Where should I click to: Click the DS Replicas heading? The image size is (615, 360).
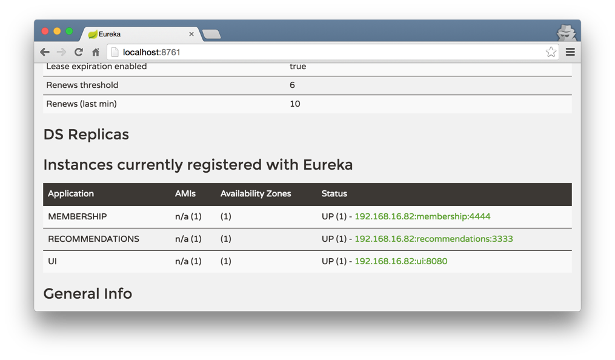[86, 135]
